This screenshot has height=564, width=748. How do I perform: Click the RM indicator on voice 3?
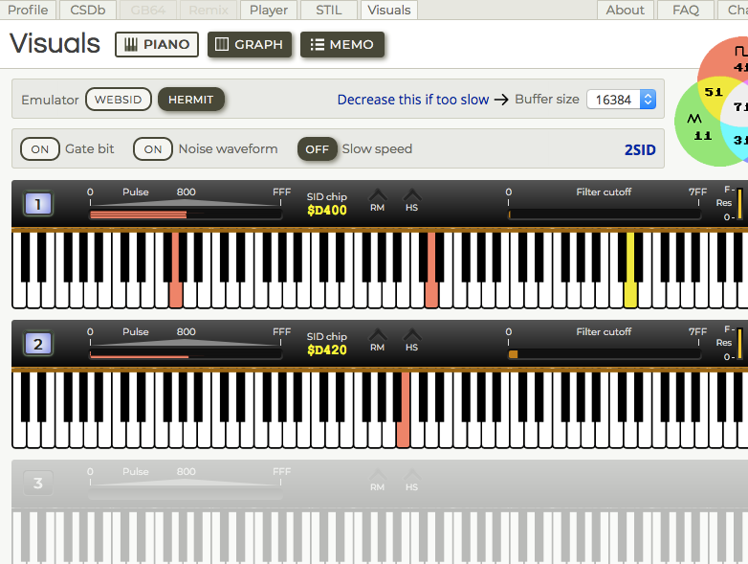pyautogui.click(x=377, y=481)
